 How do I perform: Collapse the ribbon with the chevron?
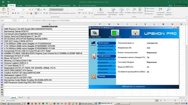point(186,17)
